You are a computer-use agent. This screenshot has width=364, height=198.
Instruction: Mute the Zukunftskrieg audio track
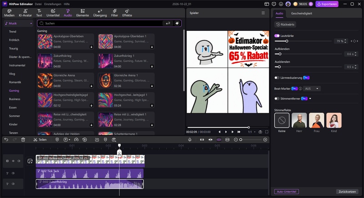pyautogui.click(x=13, y=184)
